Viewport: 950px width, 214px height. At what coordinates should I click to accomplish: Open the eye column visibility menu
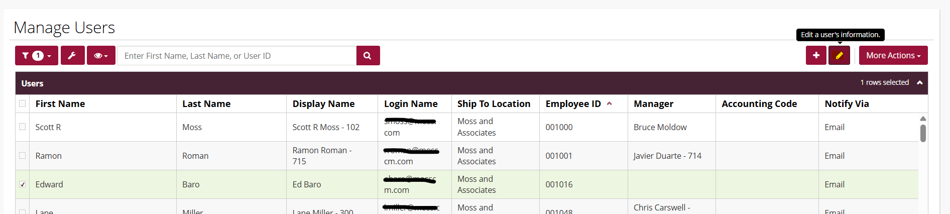pos(101,56)
